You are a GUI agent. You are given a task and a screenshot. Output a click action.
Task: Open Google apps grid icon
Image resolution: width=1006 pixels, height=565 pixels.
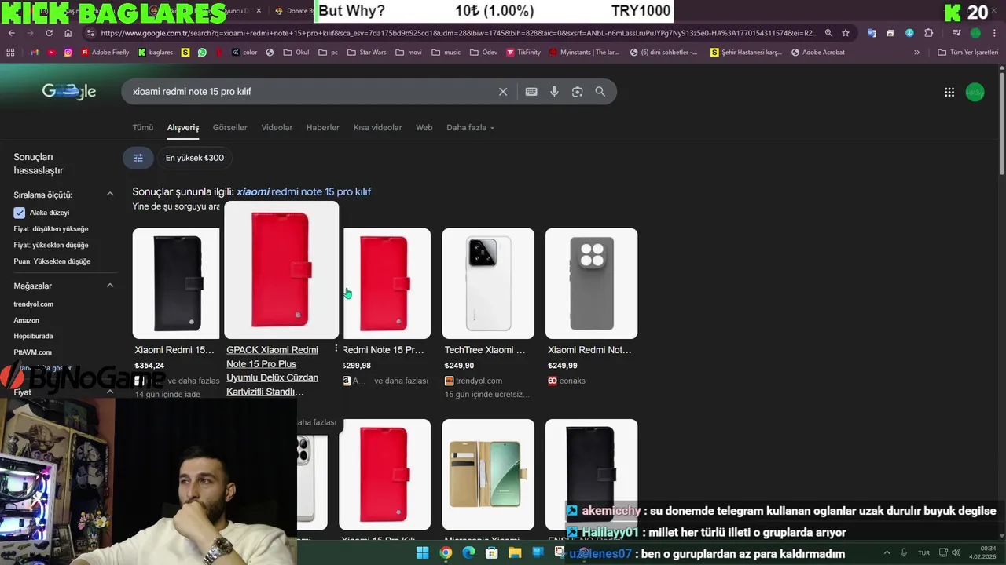coord(949,93)
